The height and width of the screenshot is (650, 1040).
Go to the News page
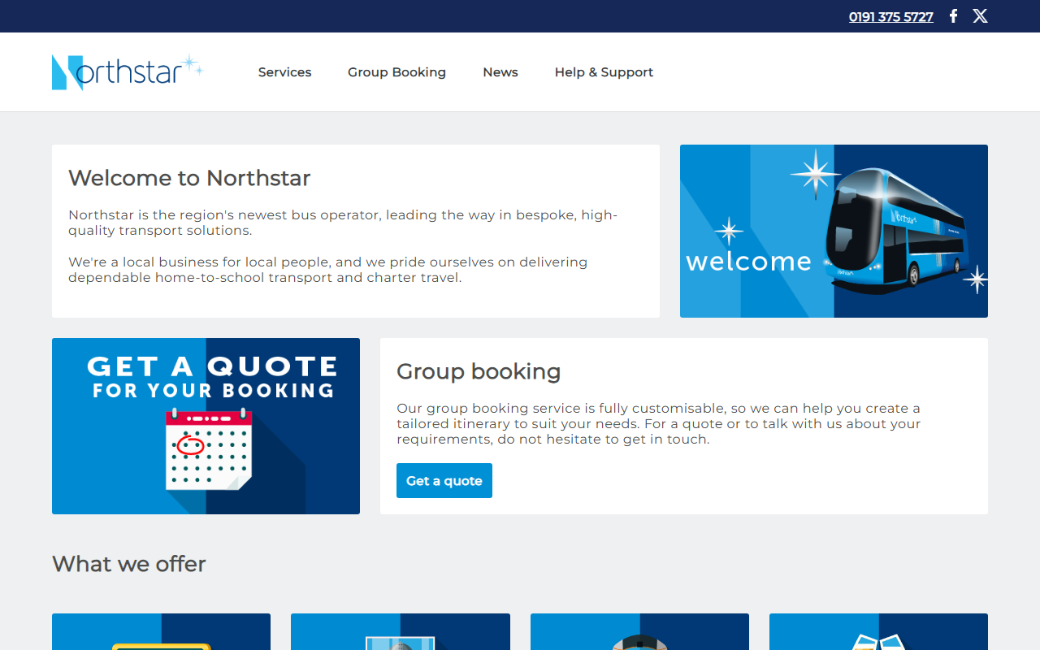tap(500, 72)
